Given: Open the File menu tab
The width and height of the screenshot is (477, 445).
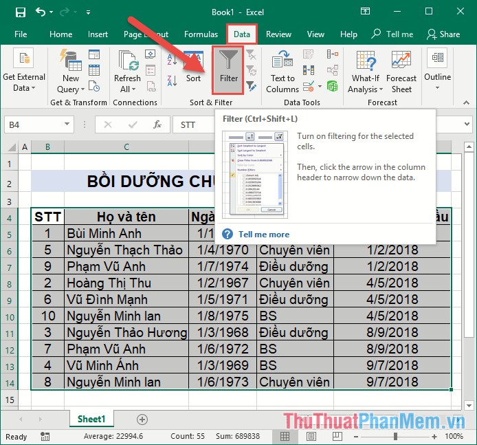Looking at the screenshot, I should (21, 34).
